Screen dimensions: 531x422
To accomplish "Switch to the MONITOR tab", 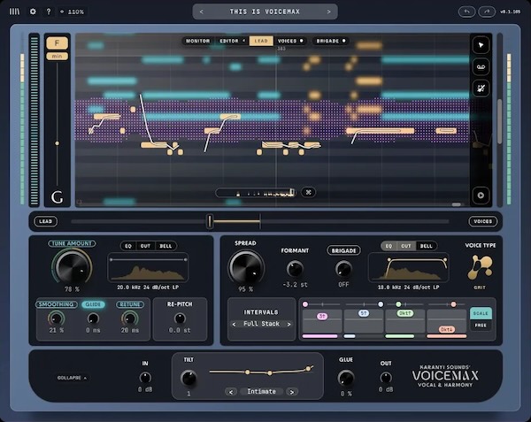I will pyautogui.click(x=197, y=41).
